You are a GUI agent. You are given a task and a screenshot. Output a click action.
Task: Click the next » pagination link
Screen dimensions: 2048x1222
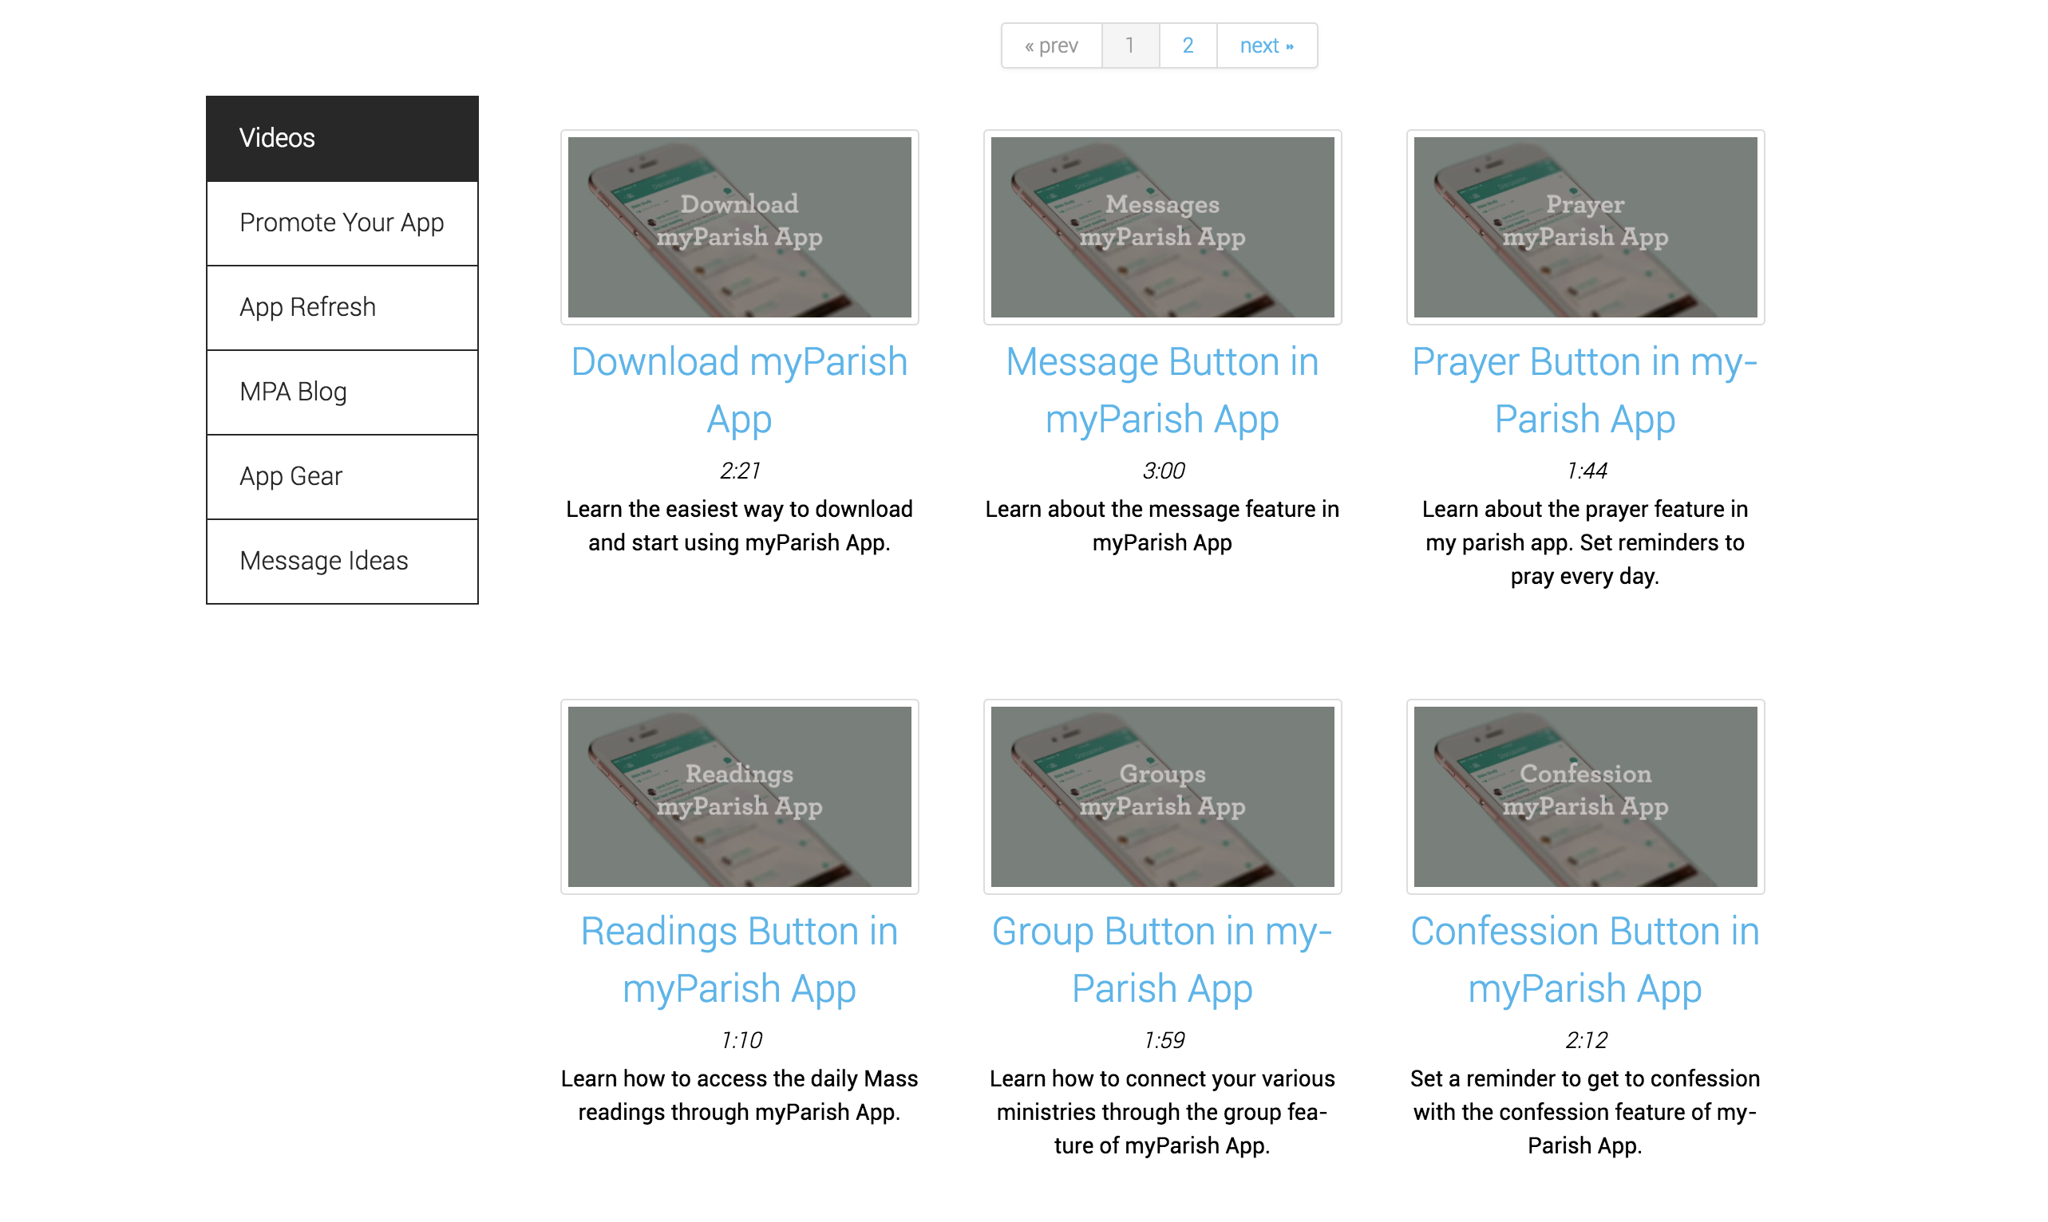(1267, 45)
